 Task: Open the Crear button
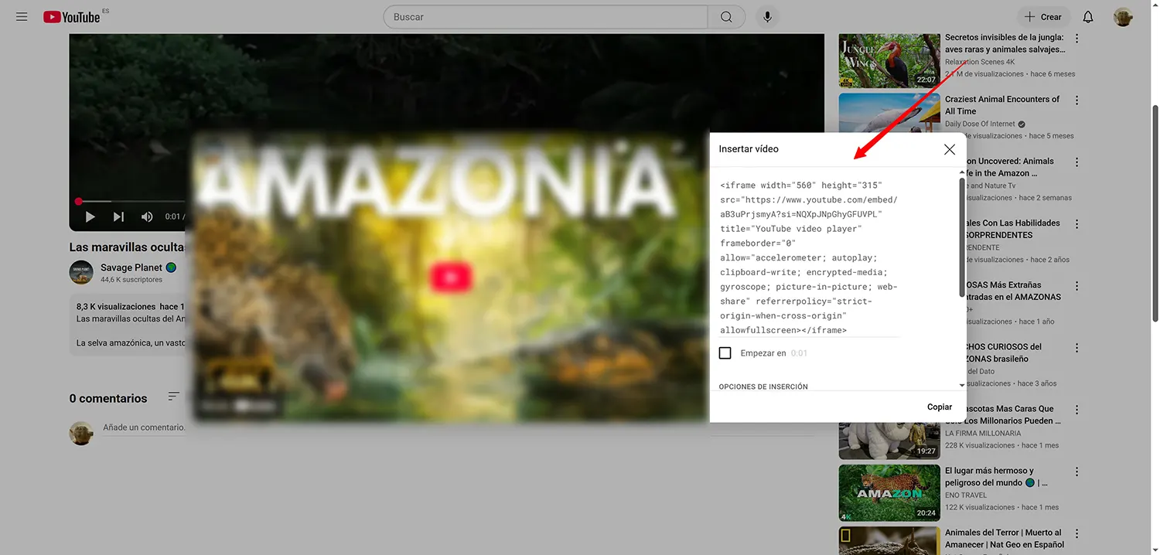(x=1043, y=17)
